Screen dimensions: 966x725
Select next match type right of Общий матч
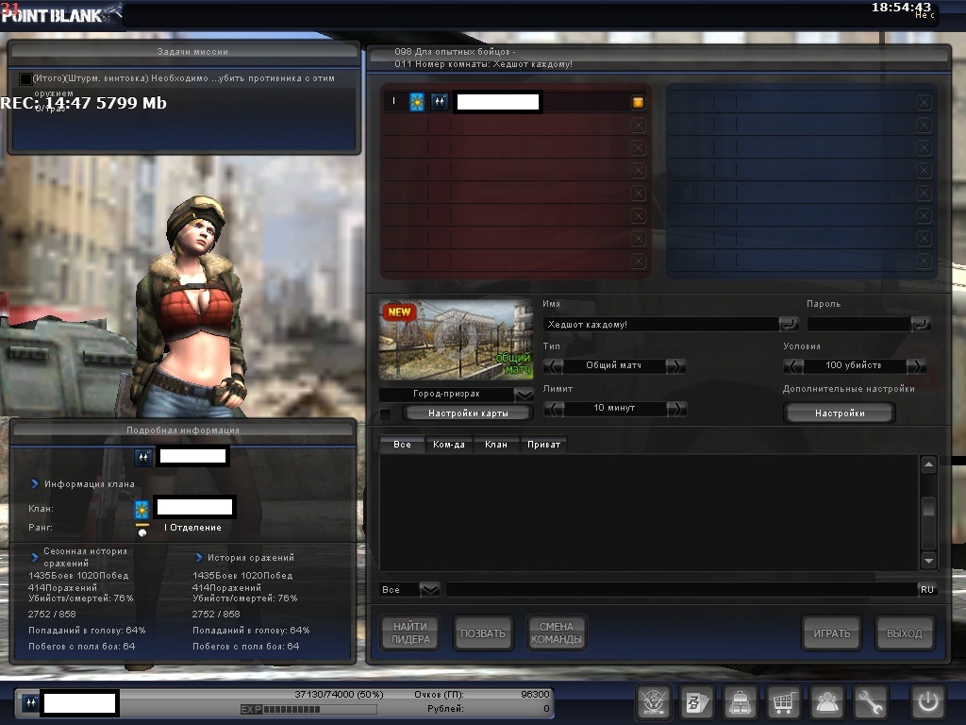point(675,366)
